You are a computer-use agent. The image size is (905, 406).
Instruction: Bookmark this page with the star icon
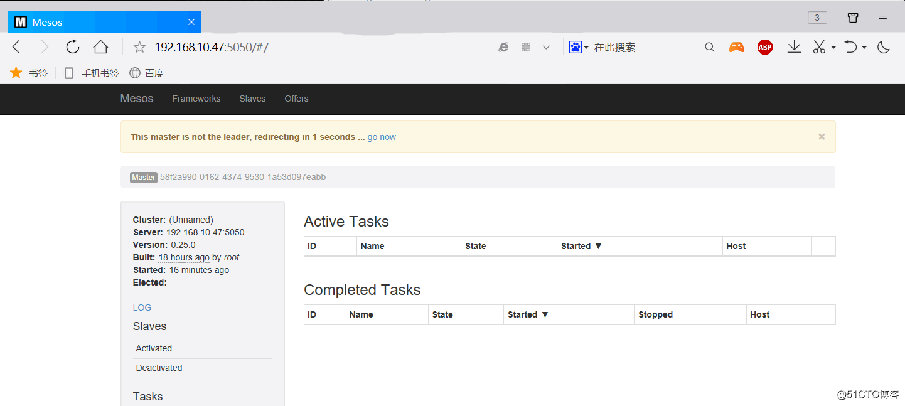click(x=139, y=47)
